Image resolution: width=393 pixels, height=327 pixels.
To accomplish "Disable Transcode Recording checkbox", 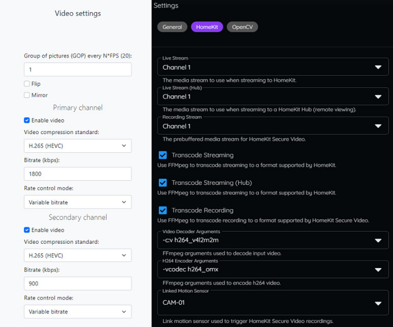I will click(x=163, y=210).
